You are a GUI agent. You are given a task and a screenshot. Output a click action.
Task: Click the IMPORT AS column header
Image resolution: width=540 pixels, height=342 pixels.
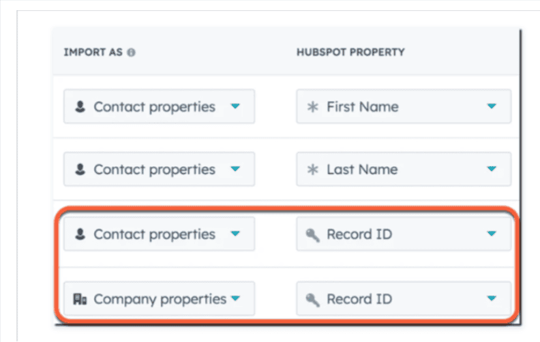pyautogui.click(x=95, y=52)
